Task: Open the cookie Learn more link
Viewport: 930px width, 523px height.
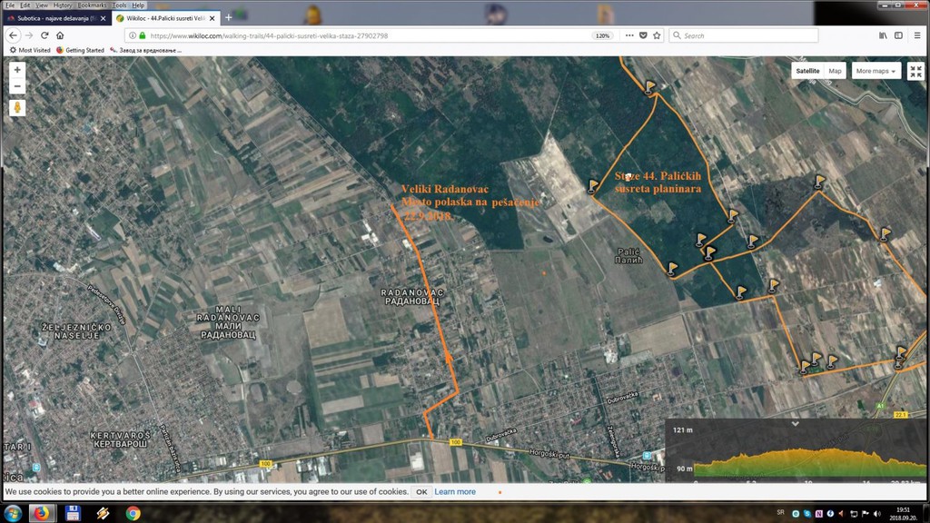Action: pos(455,491)
